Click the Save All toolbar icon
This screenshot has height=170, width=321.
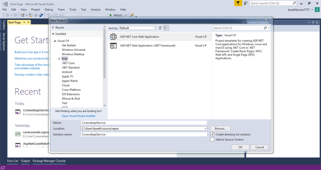pyautogui.click(x=41, y=15)
